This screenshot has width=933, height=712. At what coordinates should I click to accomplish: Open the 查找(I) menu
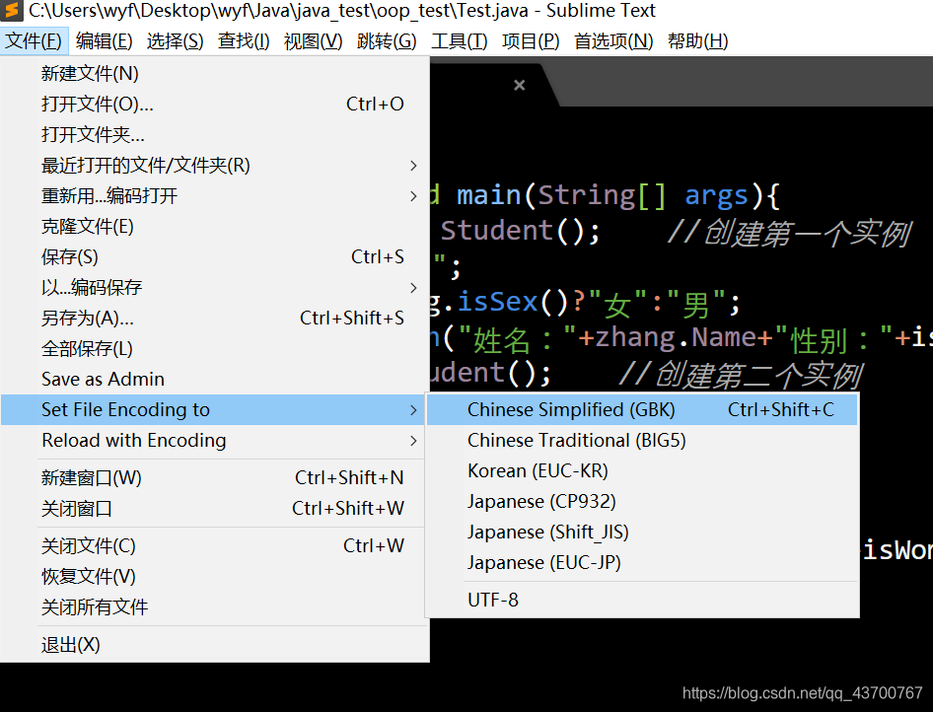coord(244,41)
